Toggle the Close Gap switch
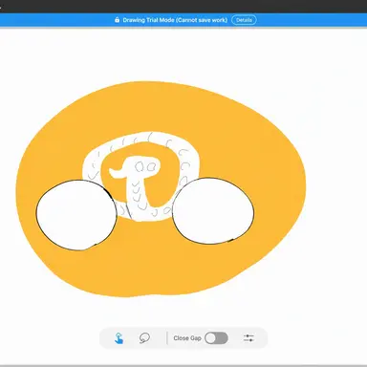 (216, 338)
